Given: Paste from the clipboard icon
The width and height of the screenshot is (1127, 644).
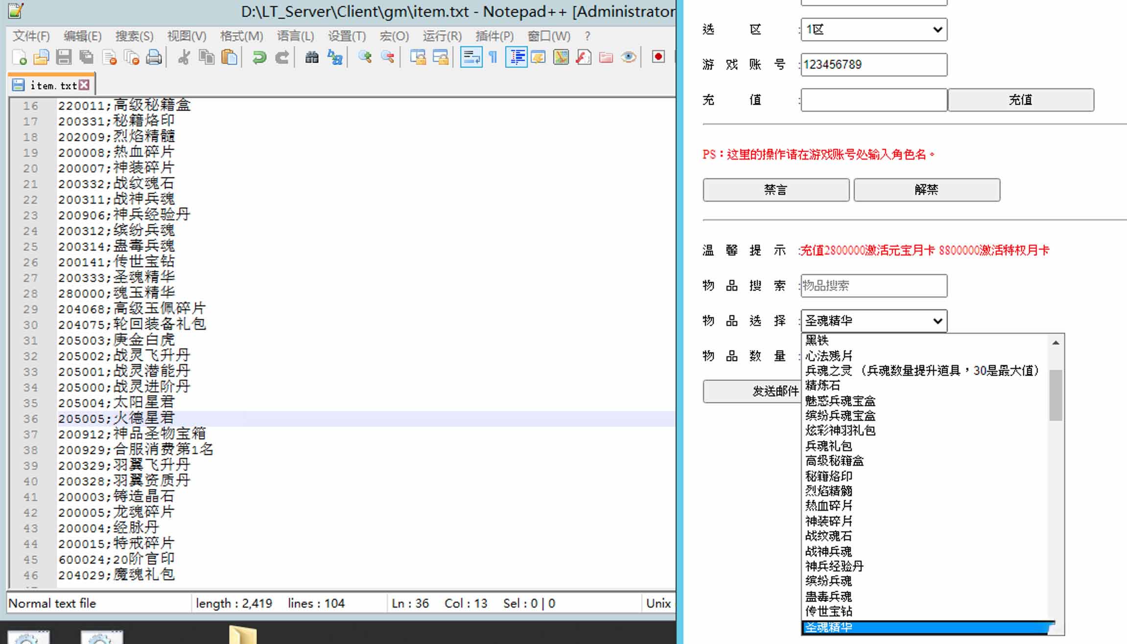Looking at the screenshot, I should tap(229, 57).
